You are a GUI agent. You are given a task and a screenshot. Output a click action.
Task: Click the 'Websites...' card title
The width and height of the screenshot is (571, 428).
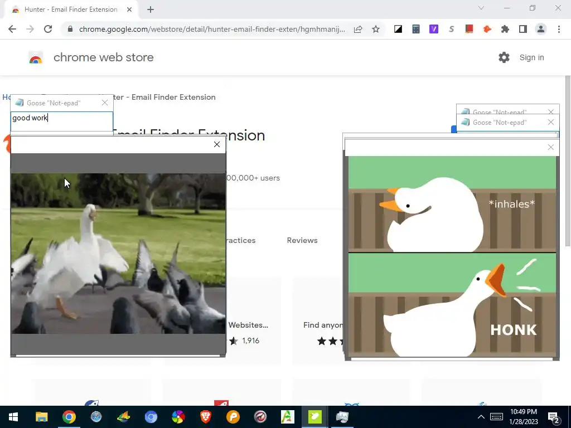click(x=248, y=325)
